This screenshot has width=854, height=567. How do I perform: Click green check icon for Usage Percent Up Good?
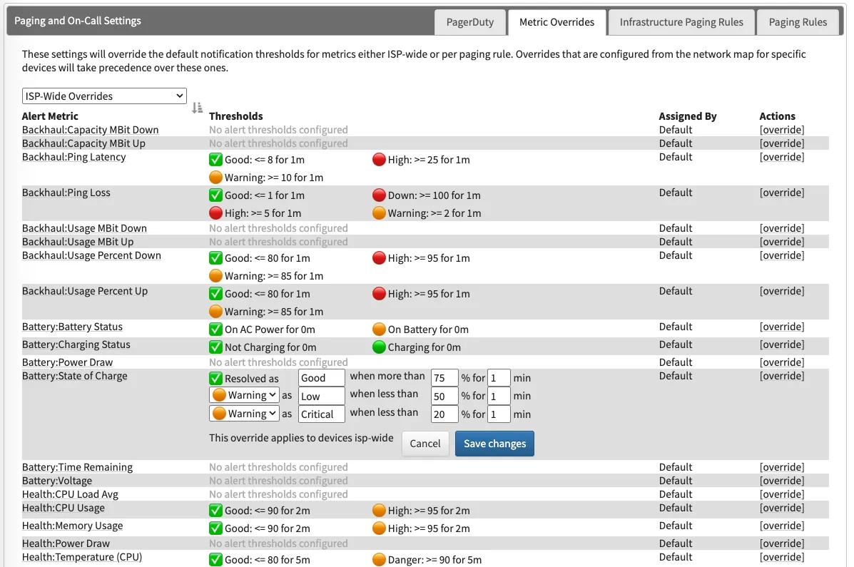(215, 294)
